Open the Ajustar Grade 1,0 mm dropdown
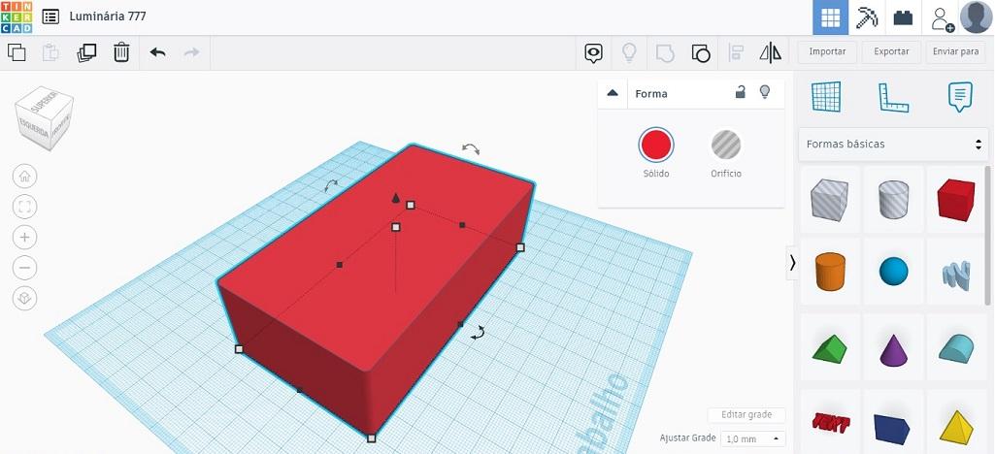 point(752,438)
